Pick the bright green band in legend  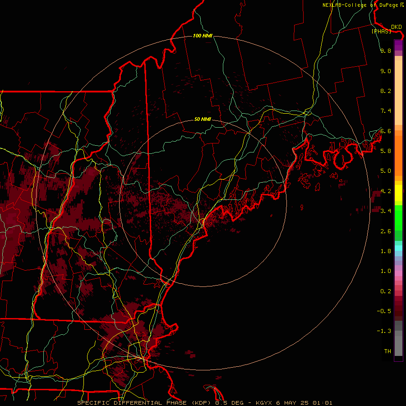click(x=398, y=217)
